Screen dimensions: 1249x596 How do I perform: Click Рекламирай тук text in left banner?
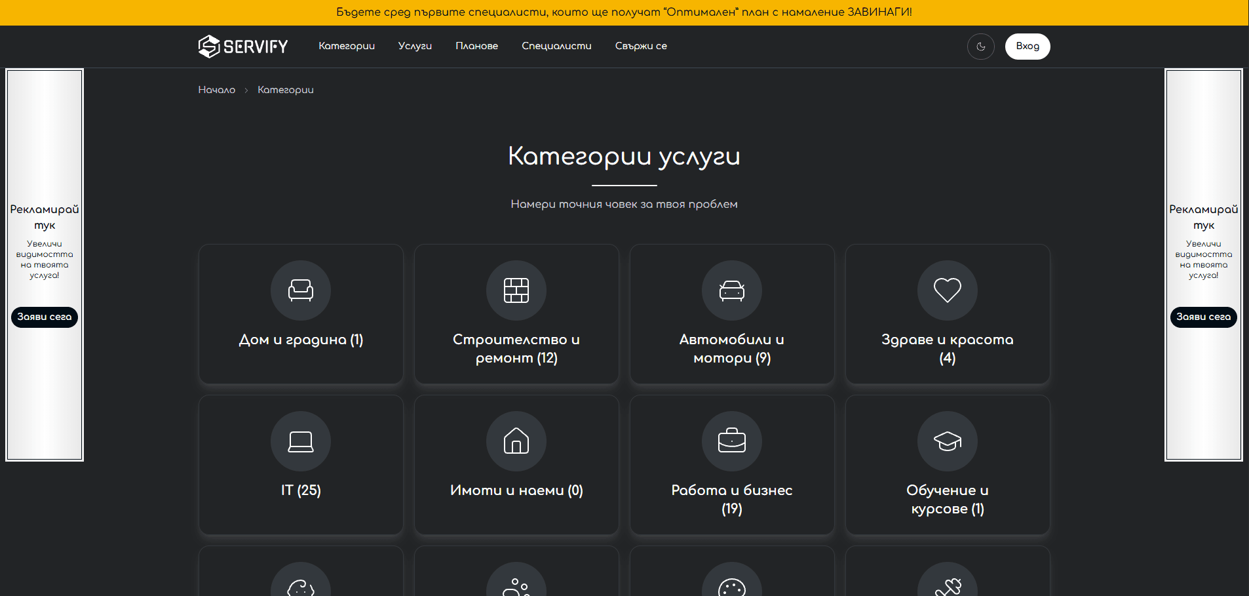(45, 217)
